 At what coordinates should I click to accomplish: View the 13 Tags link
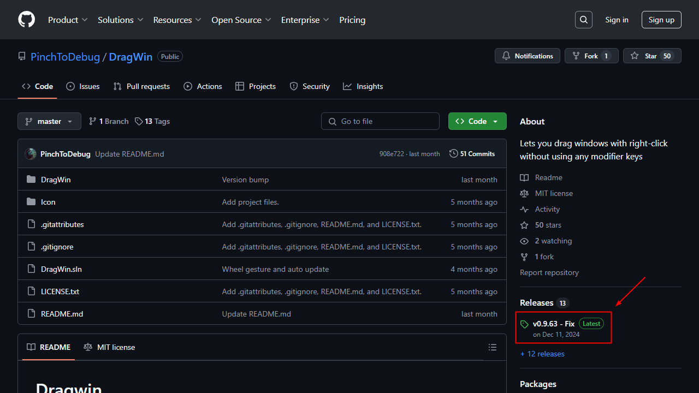click(x=152, y=121)
